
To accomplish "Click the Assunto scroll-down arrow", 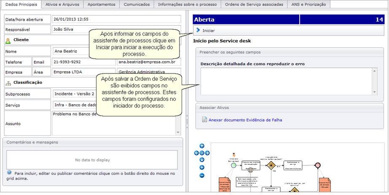I will [178, 133].
